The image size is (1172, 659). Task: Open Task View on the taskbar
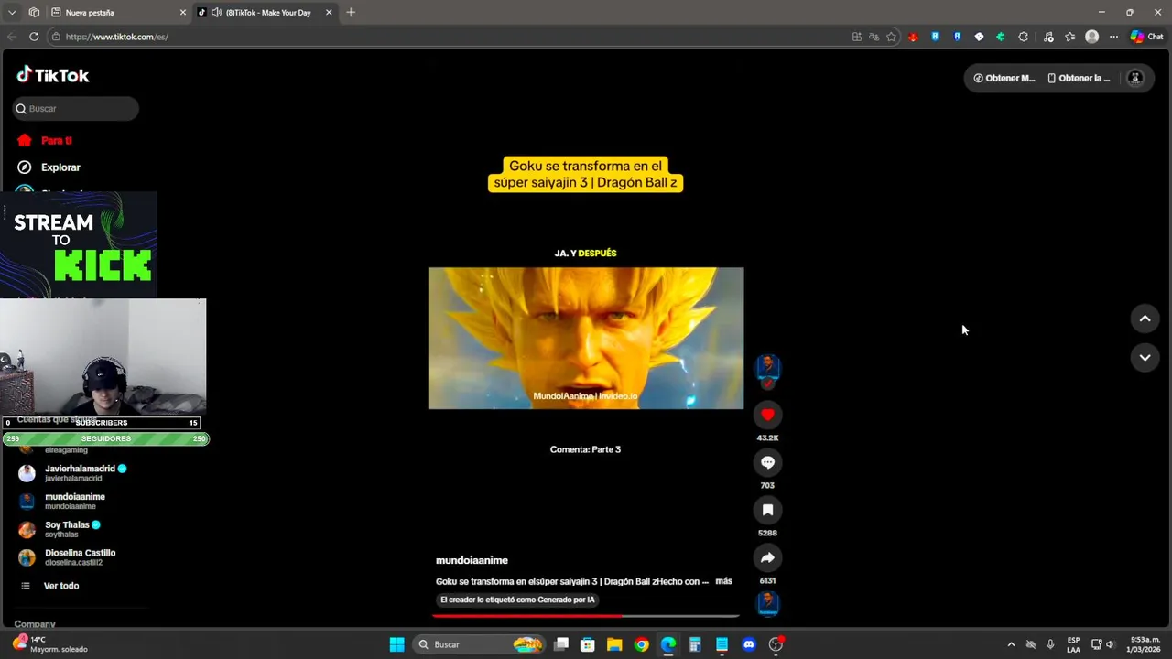(x=561, y=644)
